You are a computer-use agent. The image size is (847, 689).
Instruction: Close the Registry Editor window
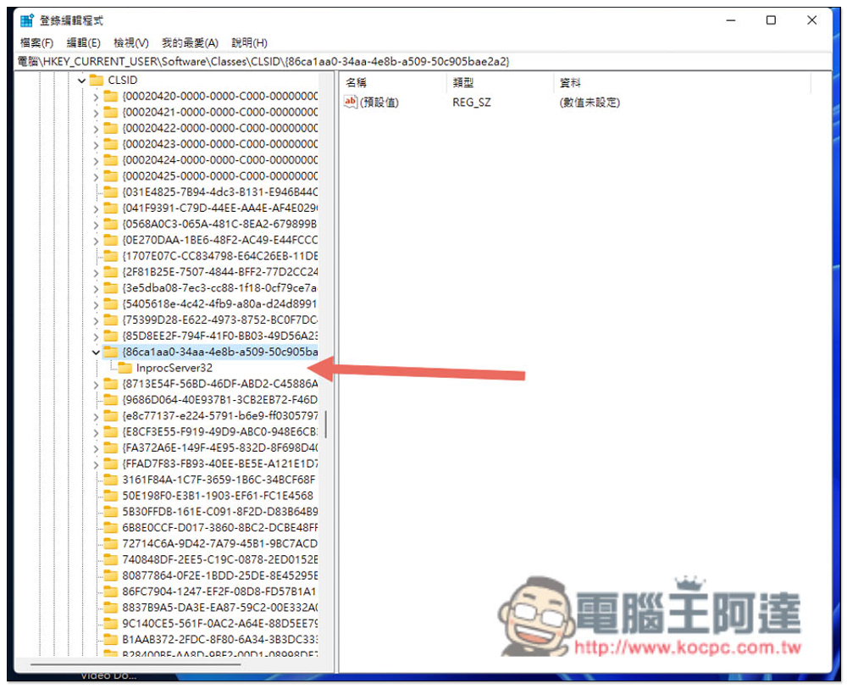811,20
